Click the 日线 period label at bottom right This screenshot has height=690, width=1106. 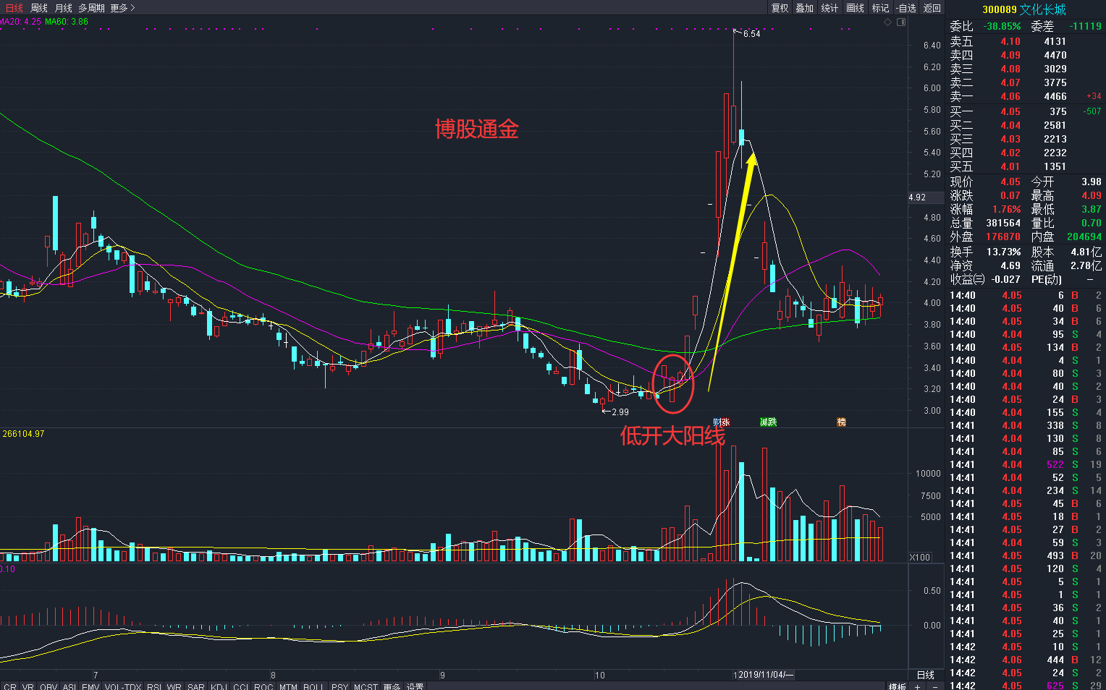pyautogui.click(x=926, y=675)
